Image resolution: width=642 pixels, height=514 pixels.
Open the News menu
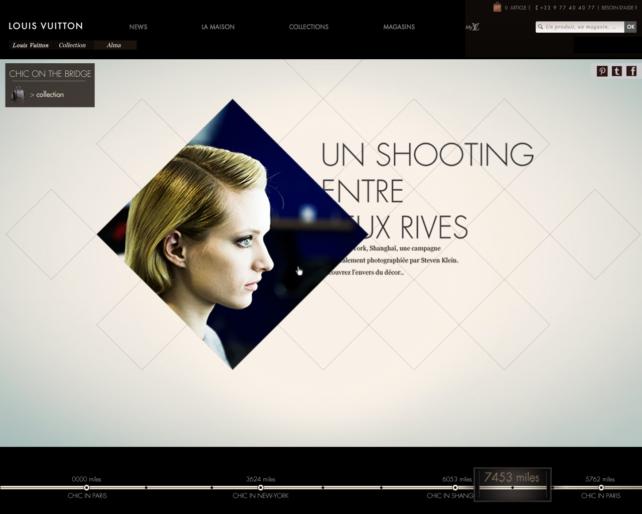(x=138, y=27)
